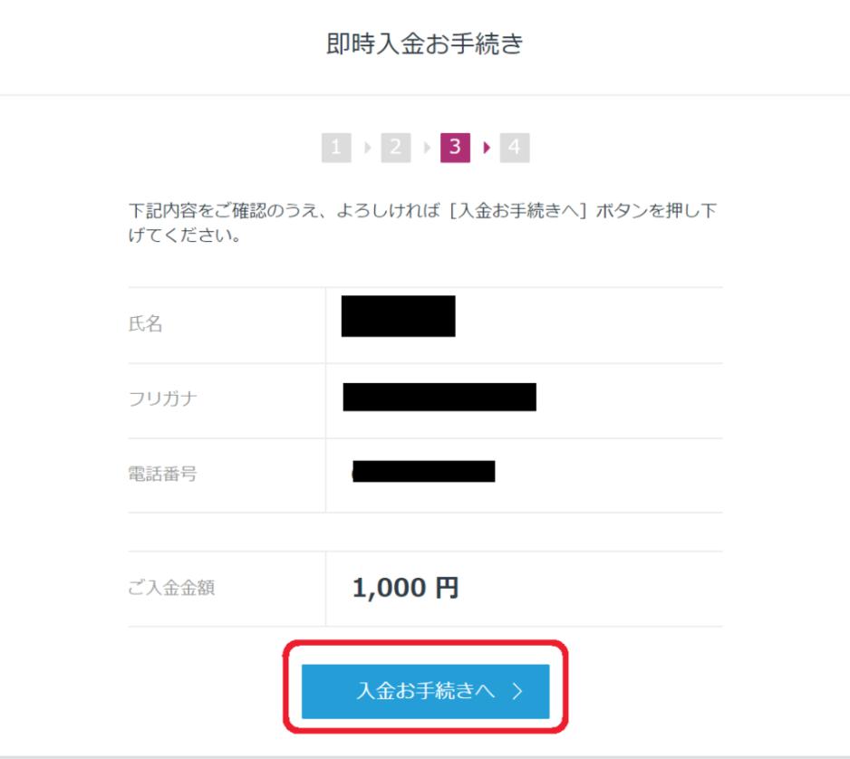Click the redacted name value field
The image size is (850, 759).
[x=399, y=316]
